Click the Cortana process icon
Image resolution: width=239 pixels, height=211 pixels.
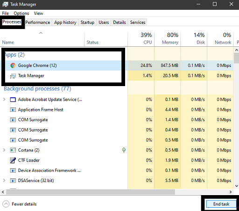click(x=13, y=150)
